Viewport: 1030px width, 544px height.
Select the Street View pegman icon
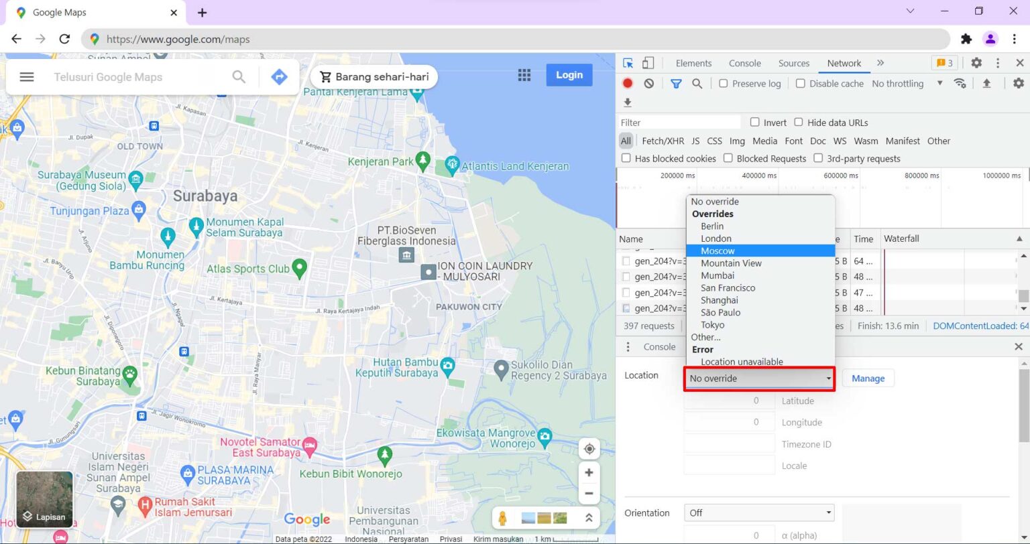click(x=502, y=518)
